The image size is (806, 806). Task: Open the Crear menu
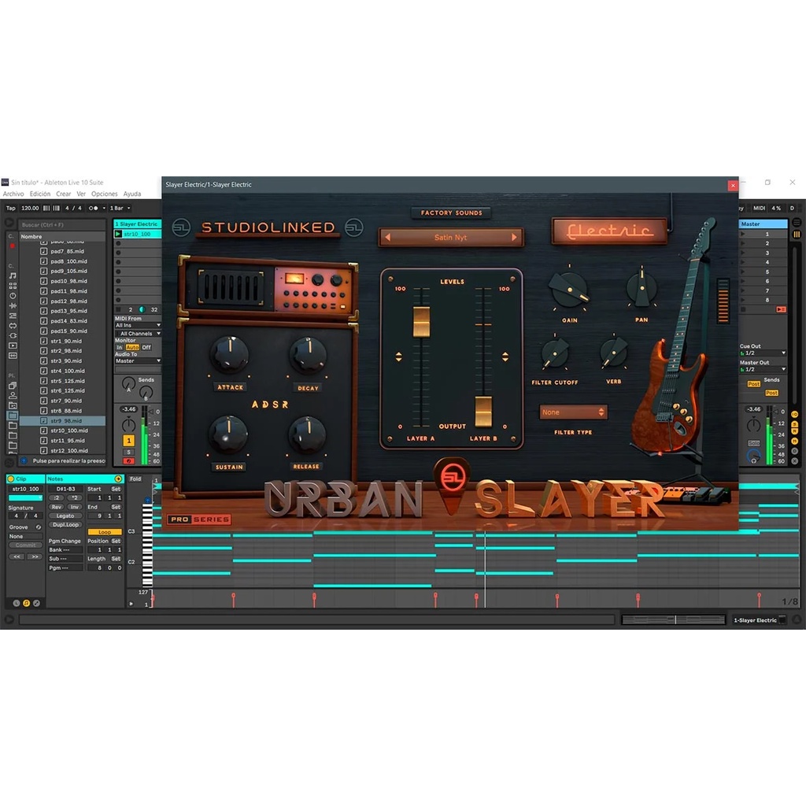[x=63, y=194]
